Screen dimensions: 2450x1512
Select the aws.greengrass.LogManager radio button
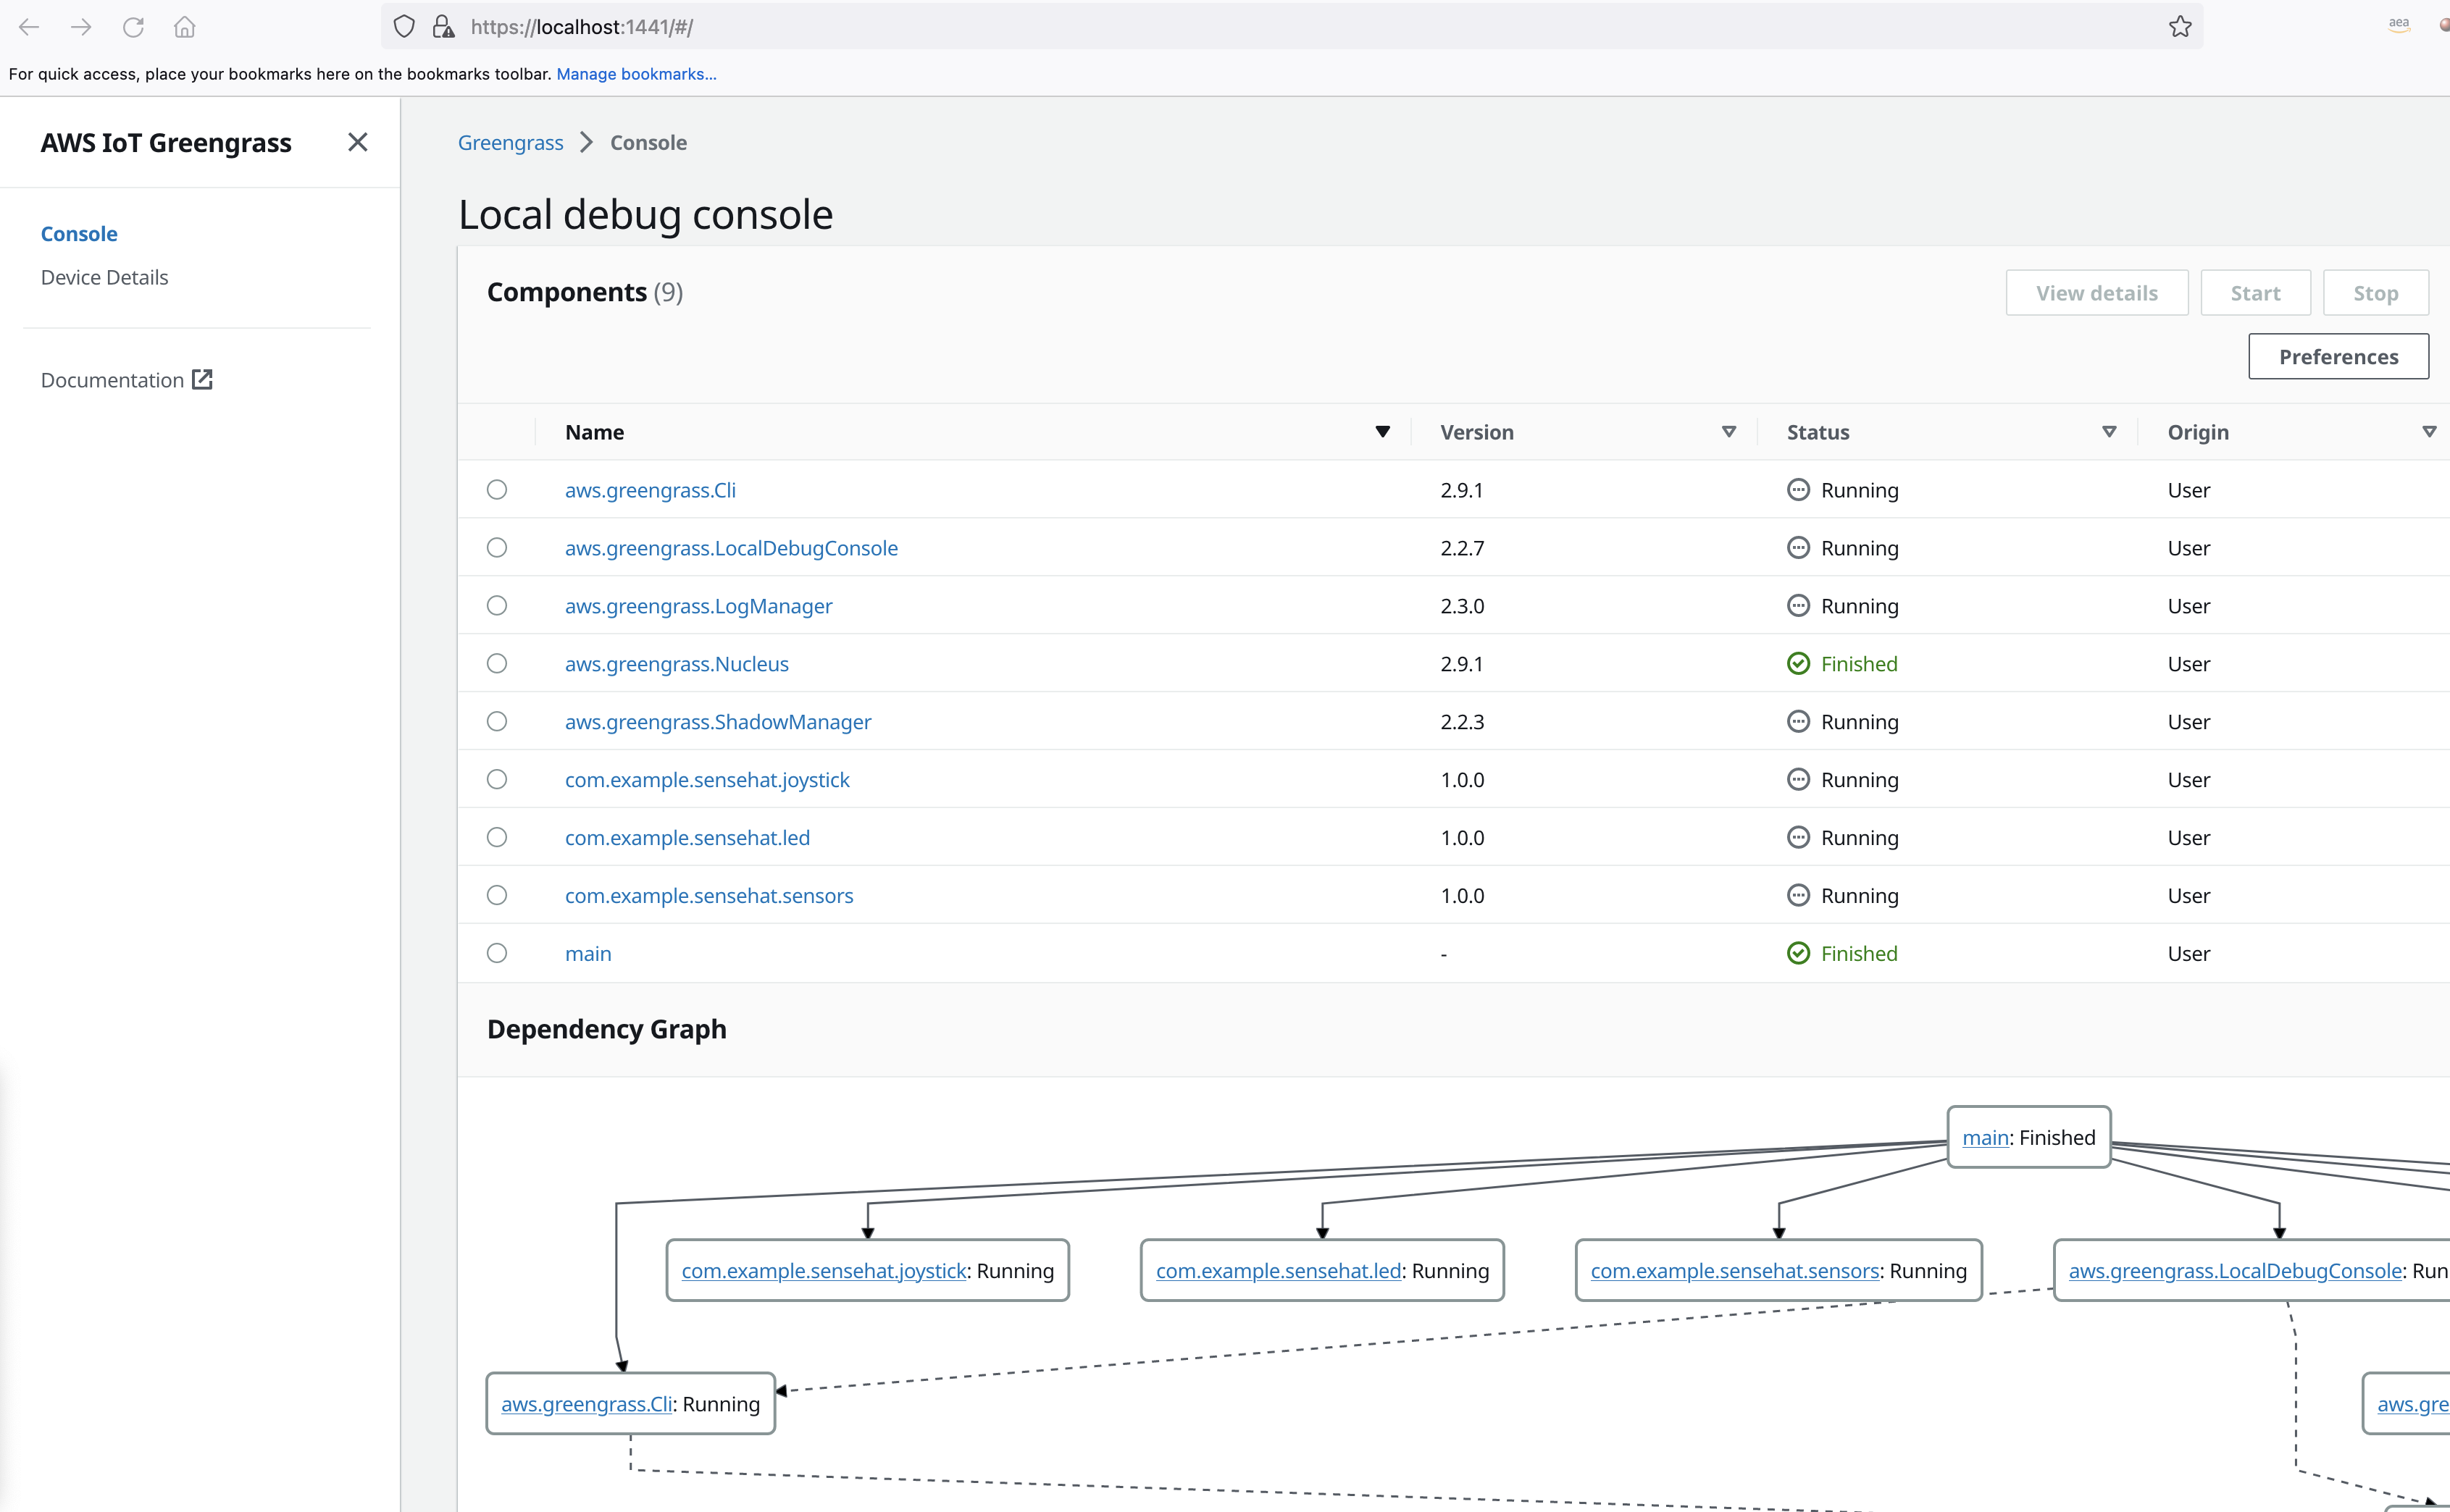496,606
